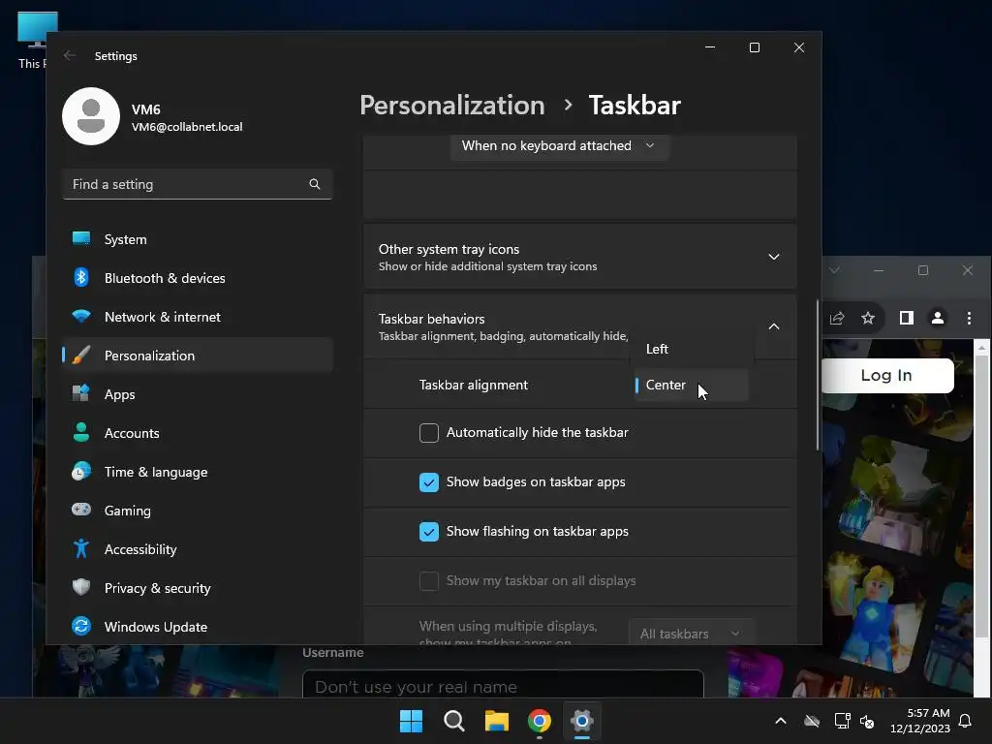The height and width of the screenshot is (744, 992).
Task: Click the 5:57 AM clock and date
Action: pos(920,721)
